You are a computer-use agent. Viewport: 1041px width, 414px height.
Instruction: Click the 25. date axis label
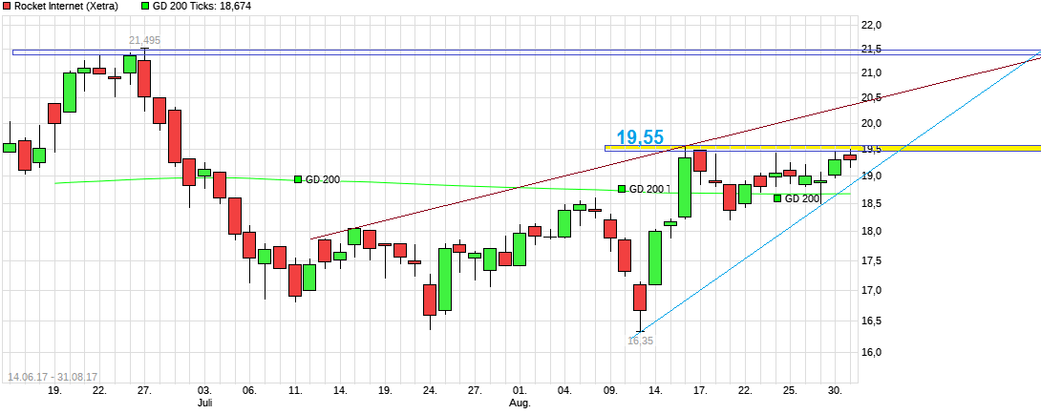pos(790,391)
